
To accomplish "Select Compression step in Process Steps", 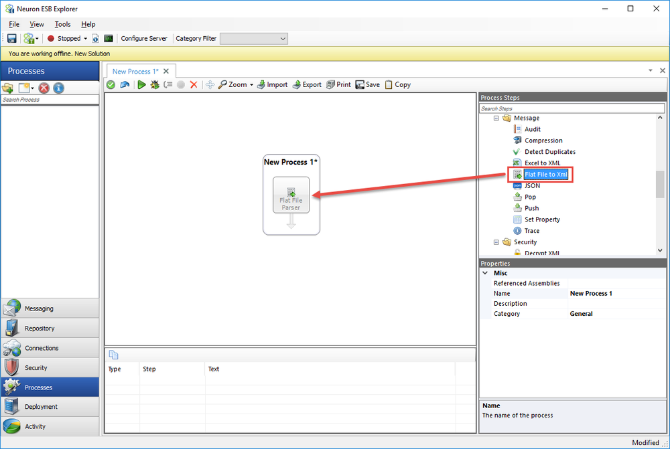I will point(543,141).
